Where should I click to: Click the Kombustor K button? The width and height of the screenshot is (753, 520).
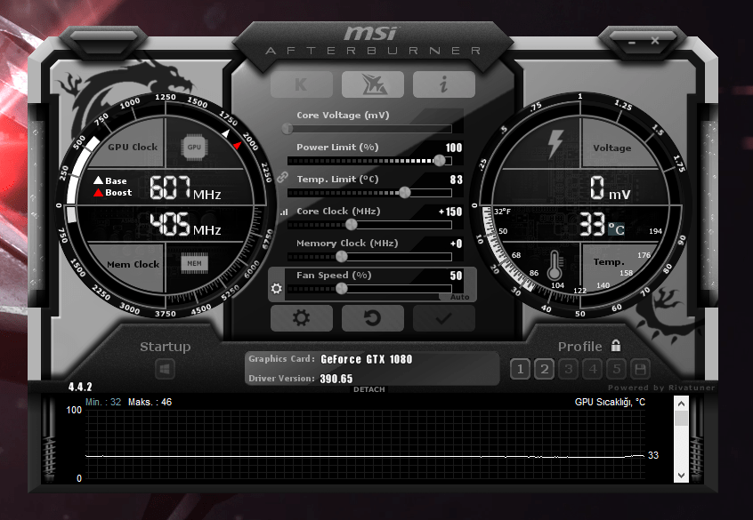tap(302, 84)
